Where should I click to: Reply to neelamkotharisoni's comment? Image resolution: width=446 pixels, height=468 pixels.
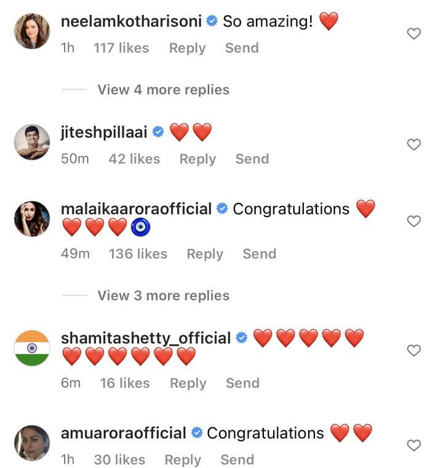click(187, 48)
